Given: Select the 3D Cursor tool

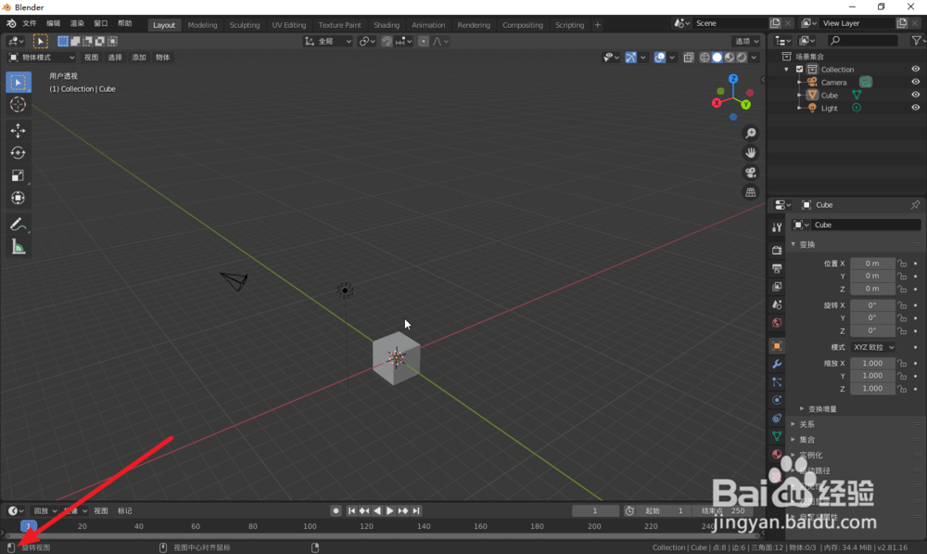Looking at the screenshot, I should pos(19,105).
